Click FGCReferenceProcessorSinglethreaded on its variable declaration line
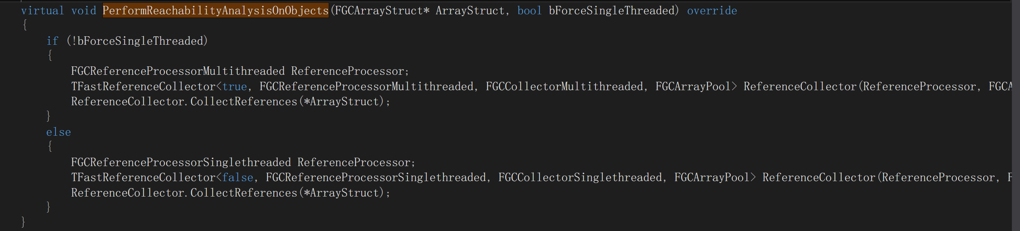This screenshot has width=1020, height=231. (x=181, y=163)
